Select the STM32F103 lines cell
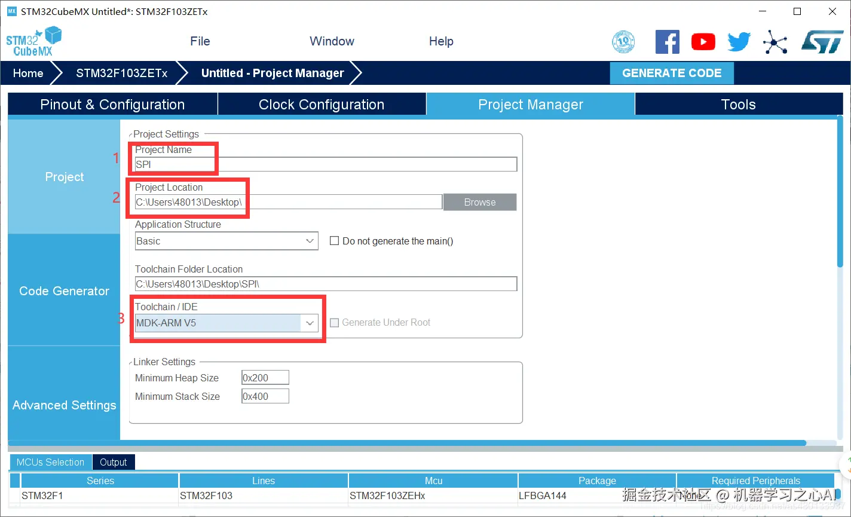Screen dimensions: 851x517 click(264, 495)
